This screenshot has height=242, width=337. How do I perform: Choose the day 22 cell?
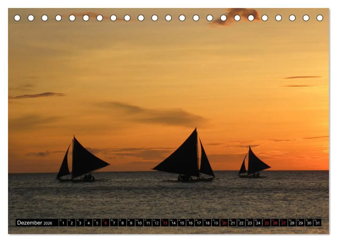241,222
